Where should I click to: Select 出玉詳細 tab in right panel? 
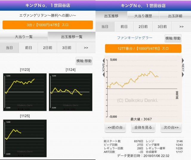[175, 16]
